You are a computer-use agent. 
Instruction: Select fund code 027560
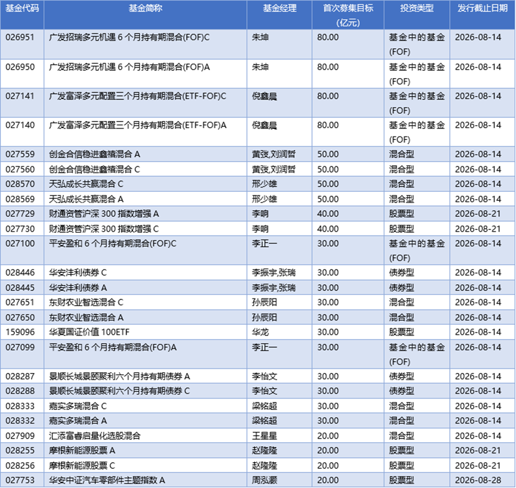point(20,170)
